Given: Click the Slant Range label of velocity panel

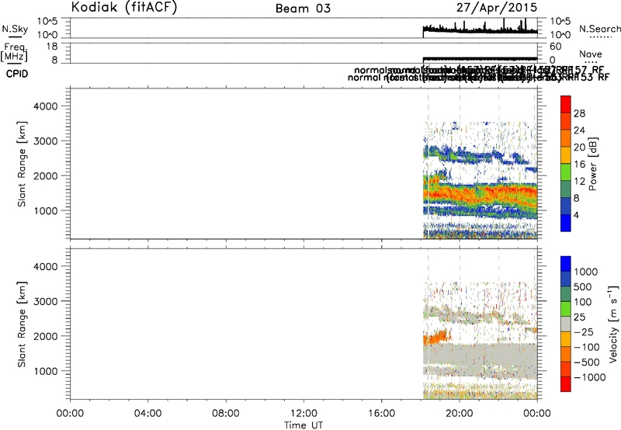Looking at the screenshot, I should [x=22, y=324].
